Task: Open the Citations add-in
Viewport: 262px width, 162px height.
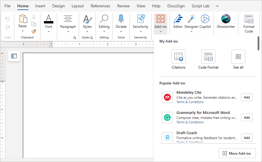Action: pos(178,59)
